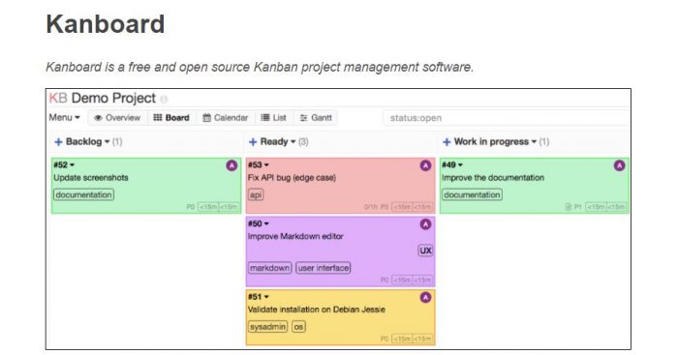This screenshot has height=355, width=678.
Task: Click the status:open search field
Action: [506, 118]
